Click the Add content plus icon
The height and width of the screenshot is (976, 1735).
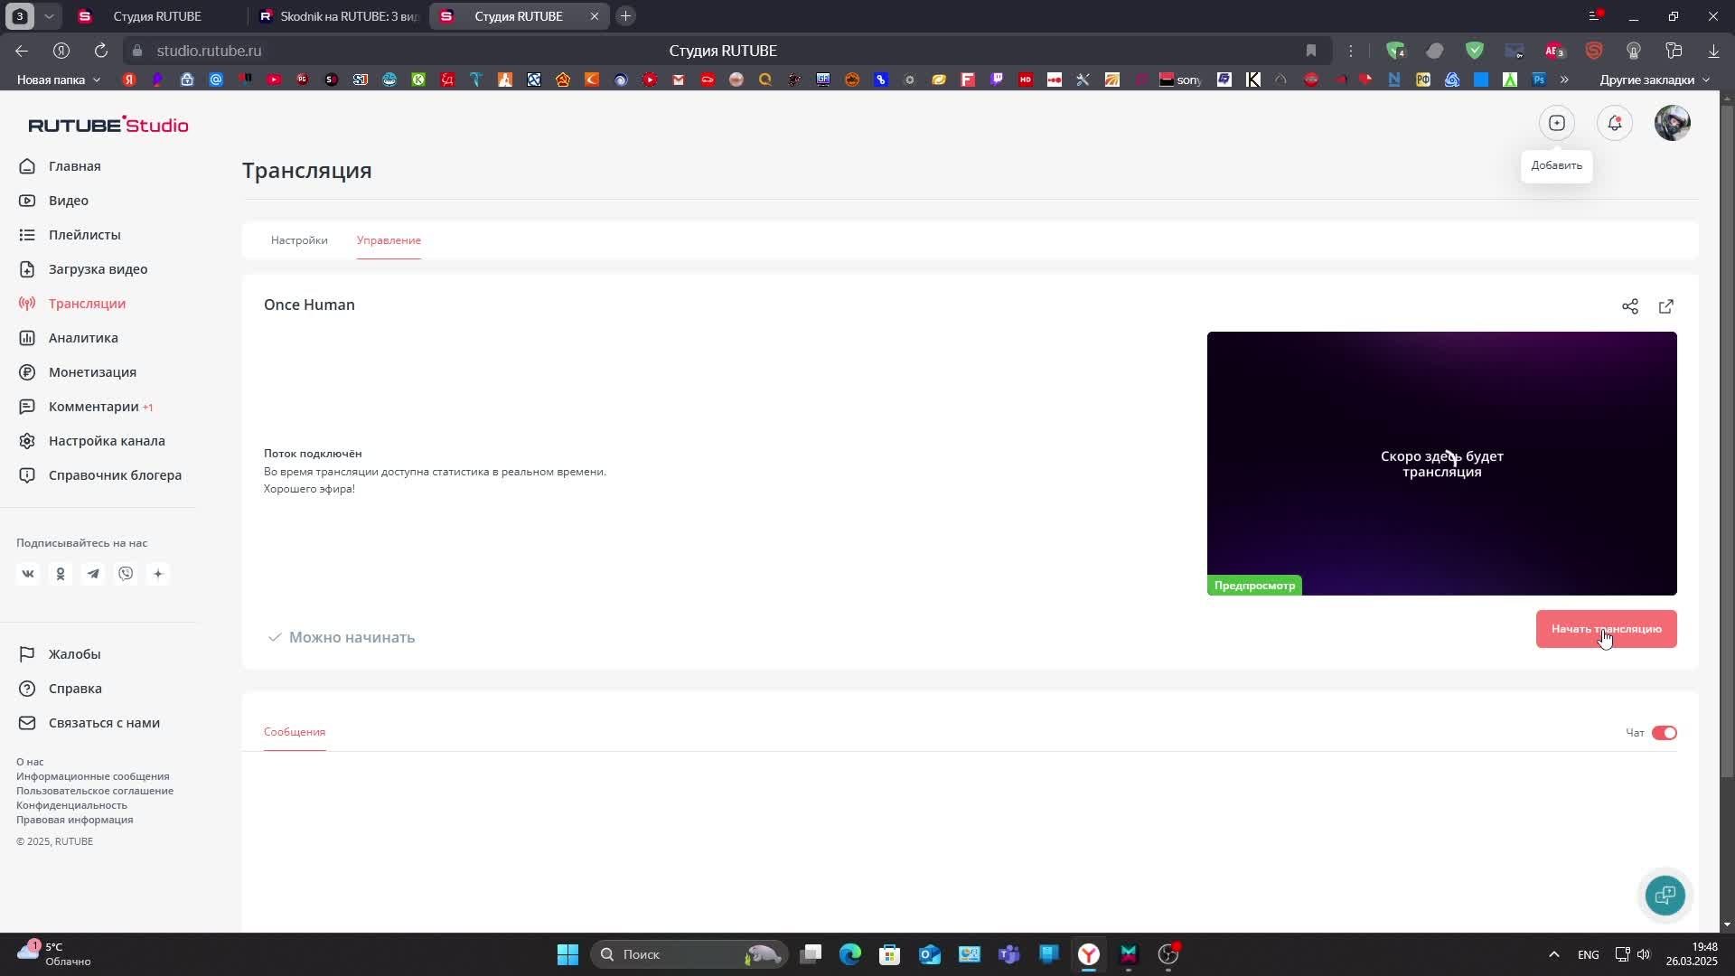tap(1556, 123)
